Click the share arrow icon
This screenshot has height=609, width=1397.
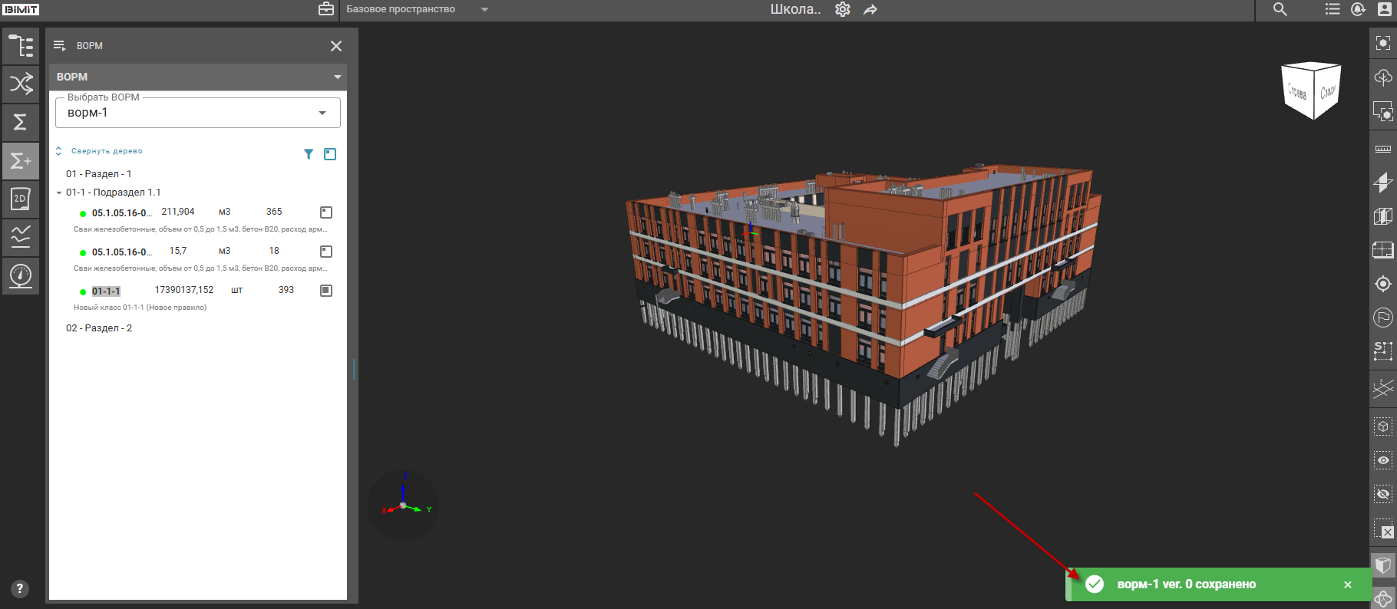870,9
